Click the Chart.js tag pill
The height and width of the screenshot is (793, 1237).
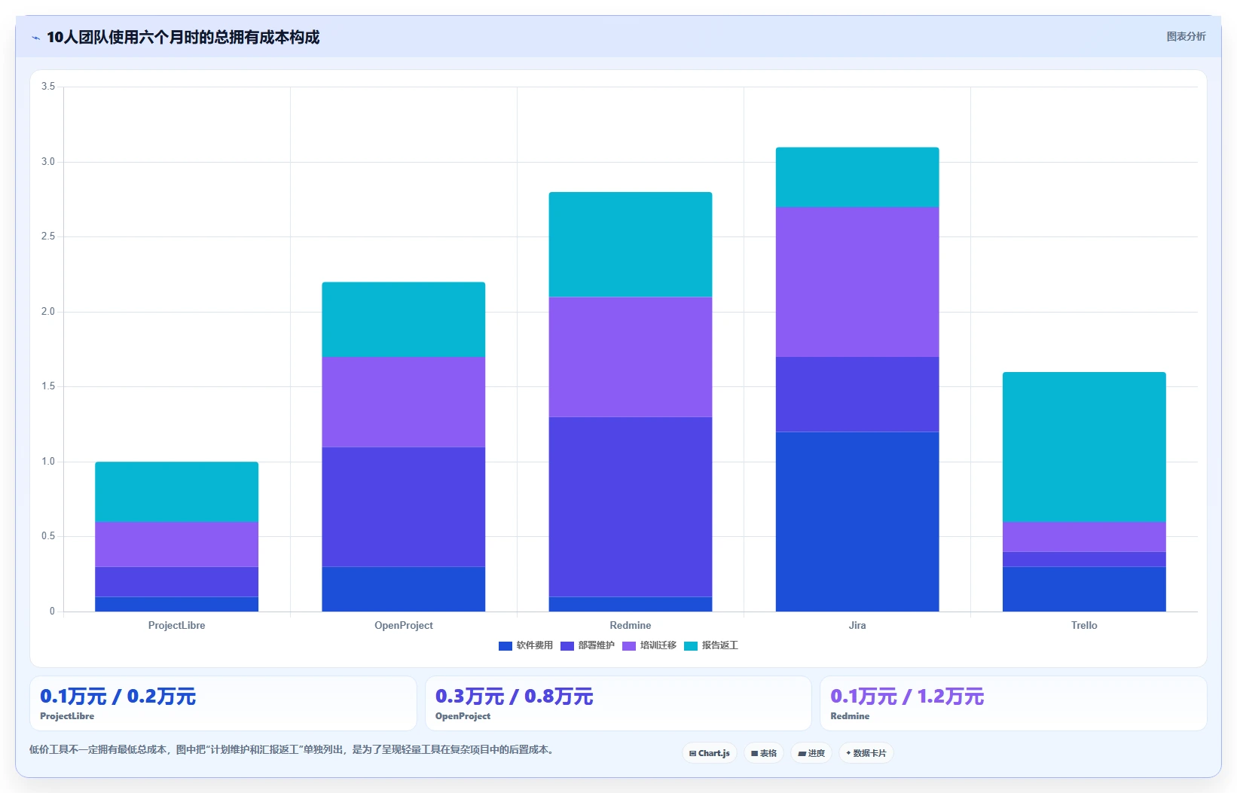tap(710, 753)
